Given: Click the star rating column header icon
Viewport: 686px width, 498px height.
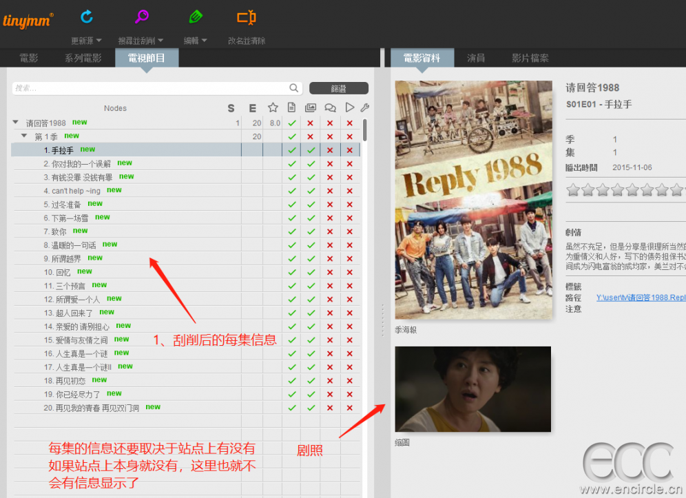Looking at the screenshot, I should (x=273, y=107).
